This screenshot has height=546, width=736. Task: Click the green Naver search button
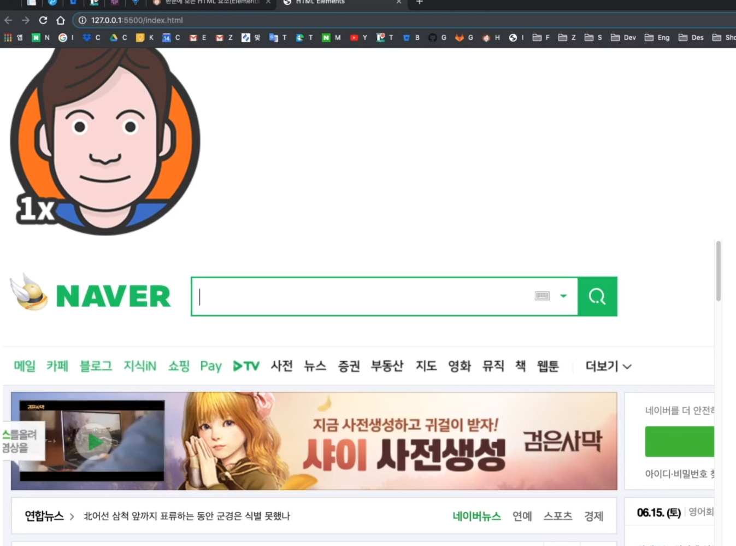click(x=597, y=296)
